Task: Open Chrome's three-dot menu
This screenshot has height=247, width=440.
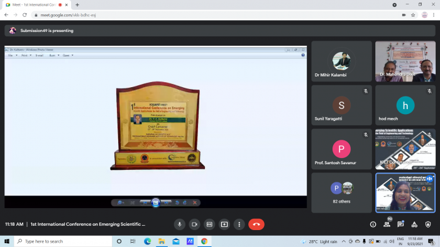Action: tap(434, 15)
